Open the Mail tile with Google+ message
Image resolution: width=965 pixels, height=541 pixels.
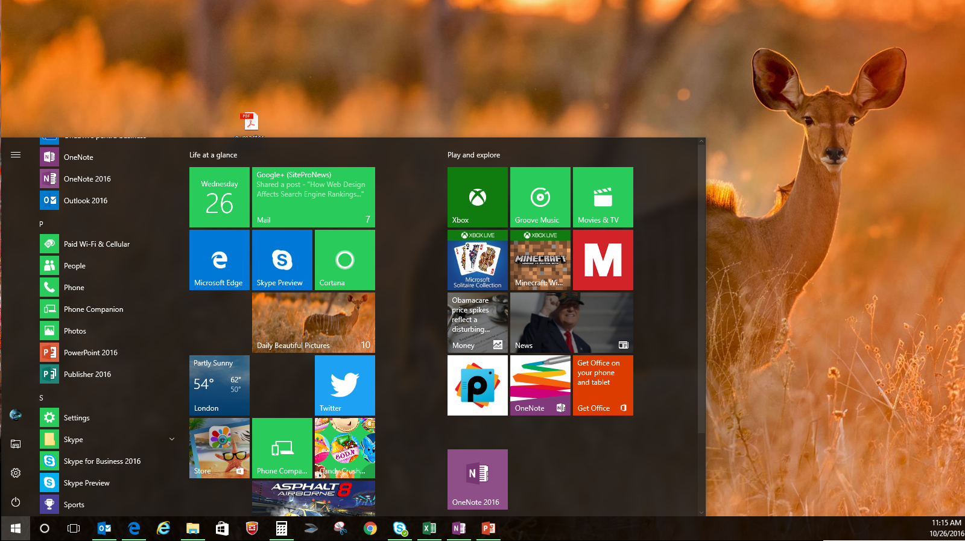[x=314, y=197]
